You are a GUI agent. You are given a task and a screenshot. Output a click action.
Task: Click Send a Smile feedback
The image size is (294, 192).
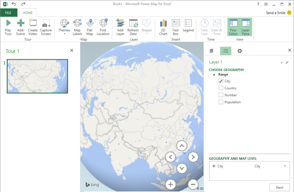point(275,13)
